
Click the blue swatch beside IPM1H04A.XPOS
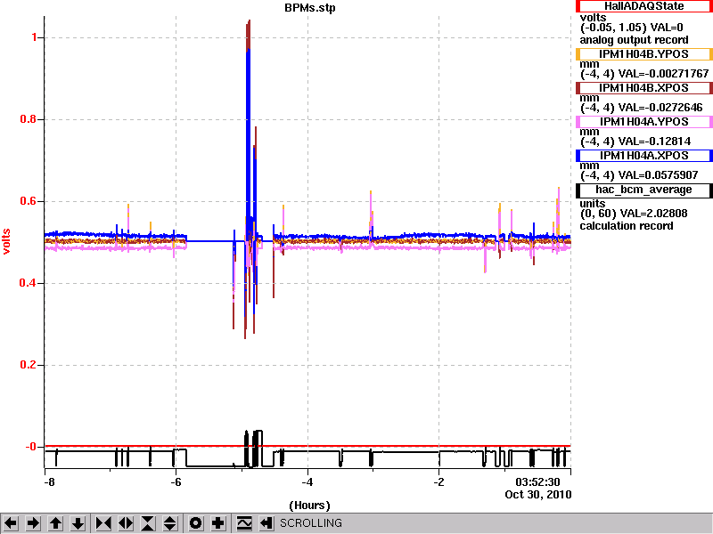pyautogui.click(x=578, y=155)
